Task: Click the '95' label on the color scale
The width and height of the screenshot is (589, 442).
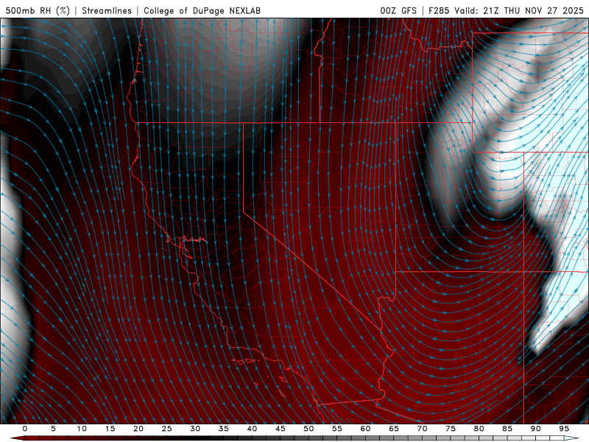Action: click(564, 429)
